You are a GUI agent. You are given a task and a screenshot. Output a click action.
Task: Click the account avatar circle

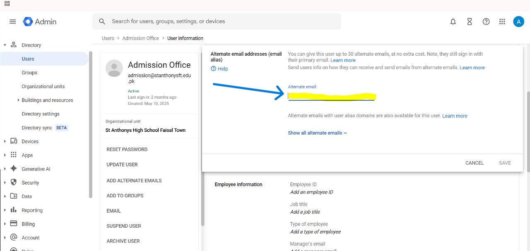(518, 21)
